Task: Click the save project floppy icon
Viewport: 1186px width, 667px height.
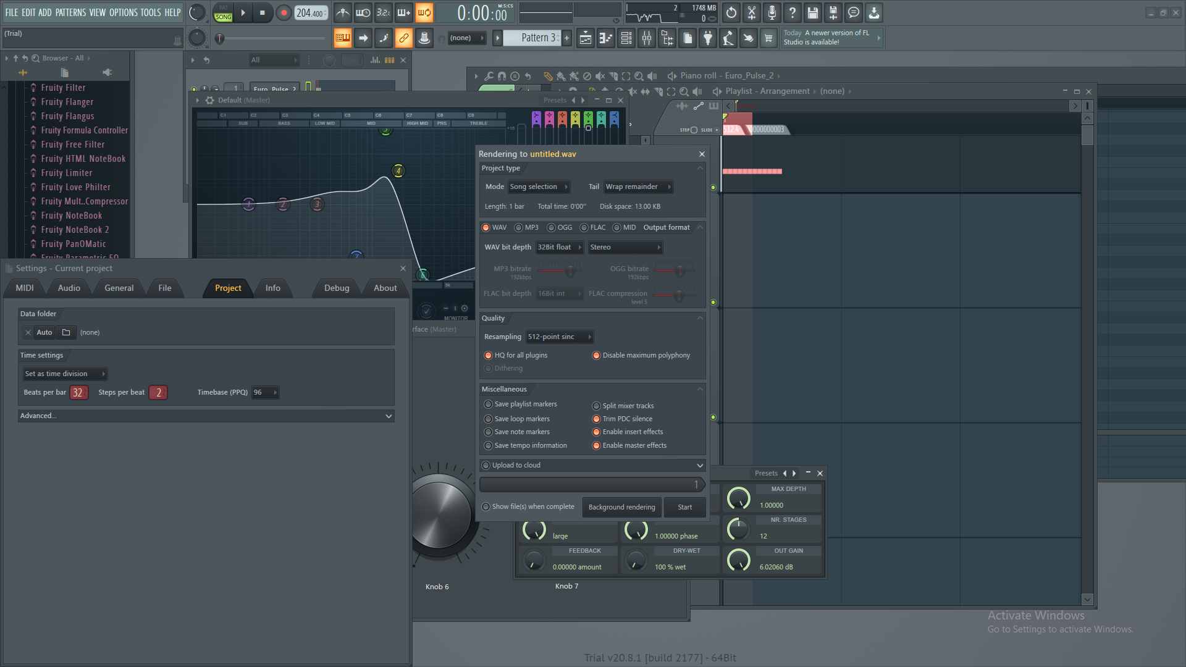Action: click(x=813, y=12)
